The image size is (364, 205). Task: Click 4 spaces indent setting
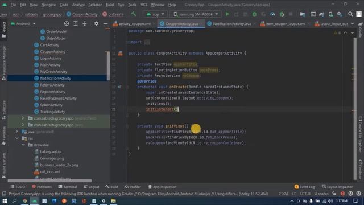point(321,194)
